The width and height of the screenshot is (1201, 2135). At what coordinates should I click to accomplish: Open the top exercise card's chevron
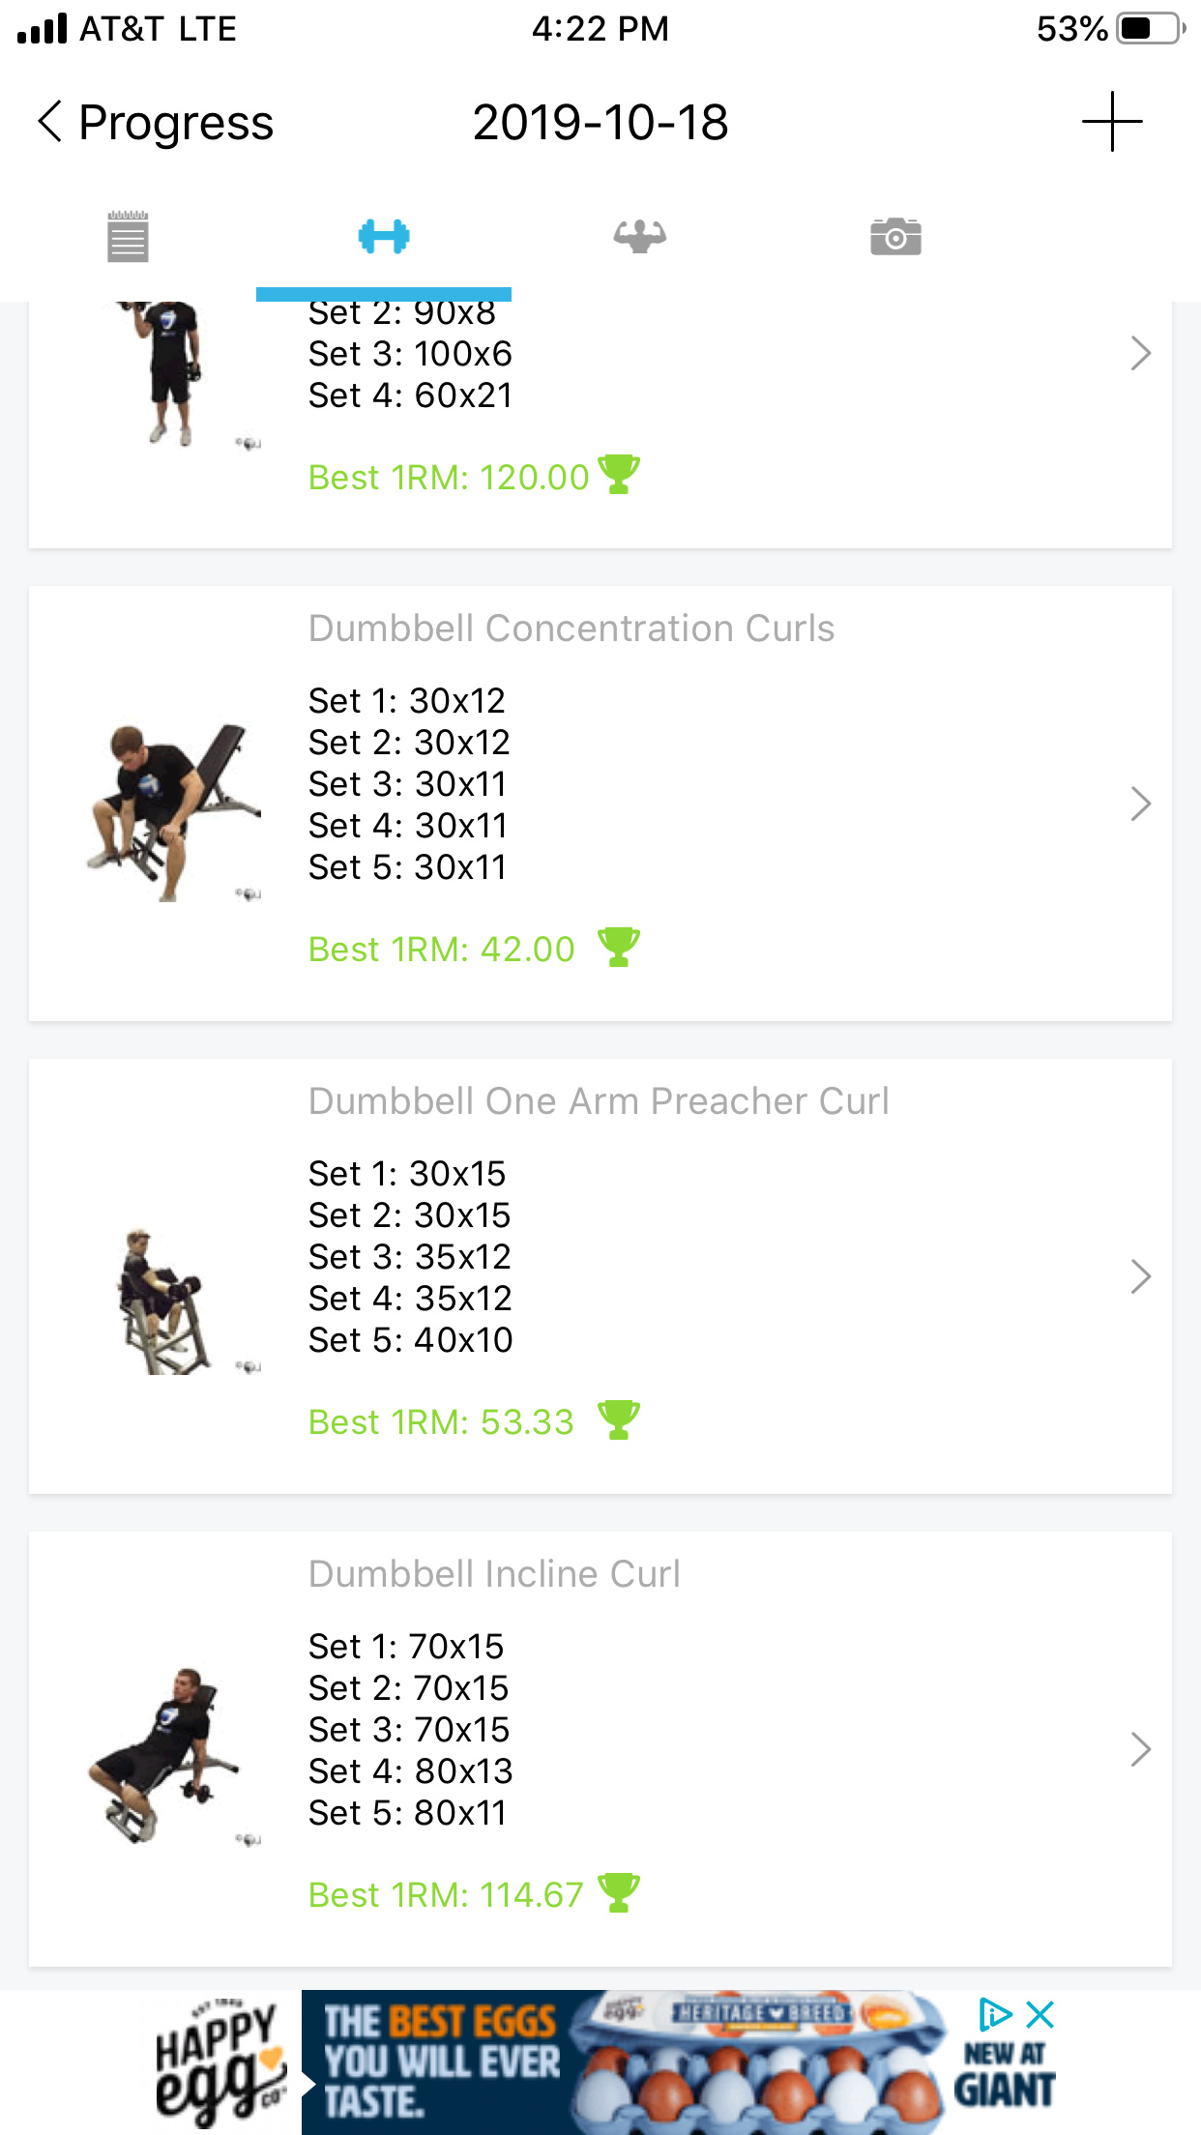[x=1141, y=353]
